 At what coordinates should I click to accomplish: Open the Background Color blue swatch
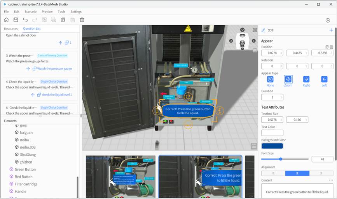(x=272, y=146)
